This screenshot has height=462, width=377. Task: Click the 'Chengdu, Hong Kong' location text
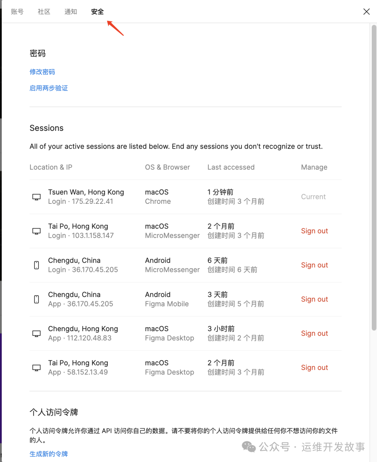pyautogui.click(x=83, y=329)
